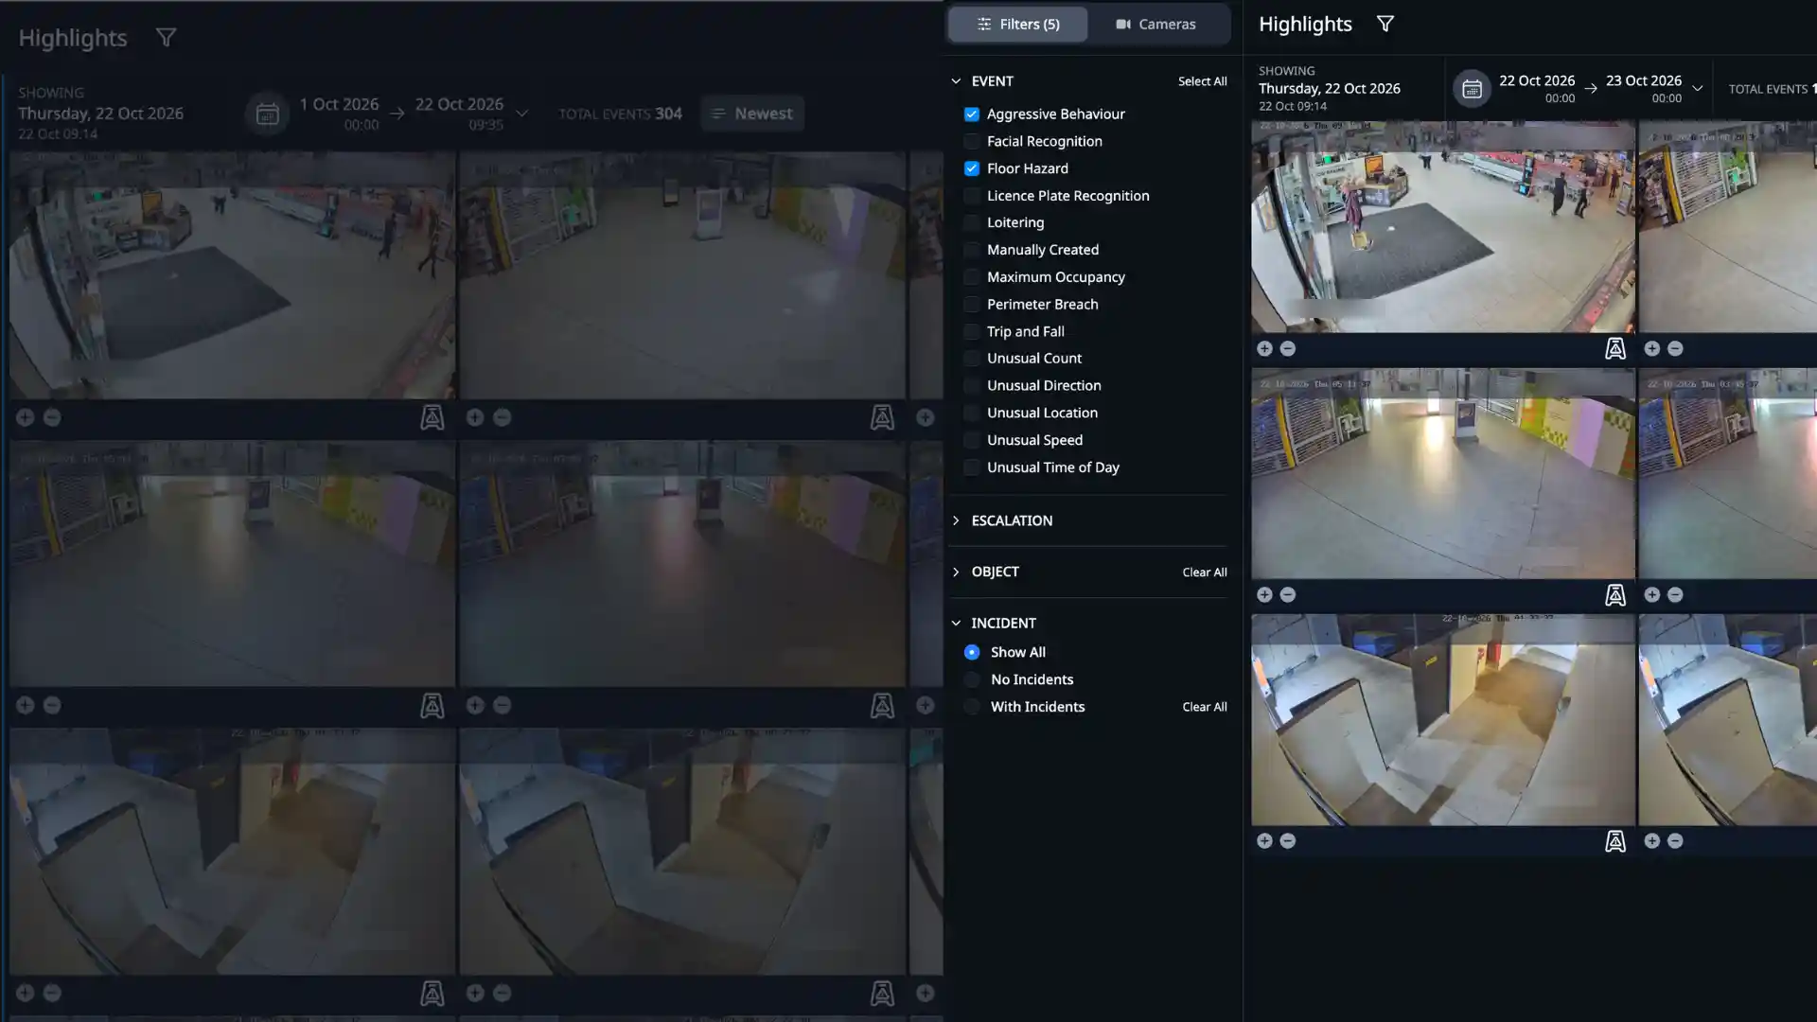Check the Unusual Time of Day filter

(x=971, y=467)
